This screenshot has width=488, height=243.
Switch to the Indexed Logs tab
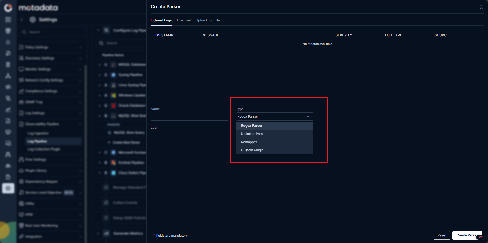(x=161, y=20)
